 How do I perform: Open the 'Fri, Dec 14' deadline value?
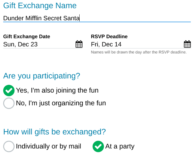pyautogui.click(x=106, y=44)
